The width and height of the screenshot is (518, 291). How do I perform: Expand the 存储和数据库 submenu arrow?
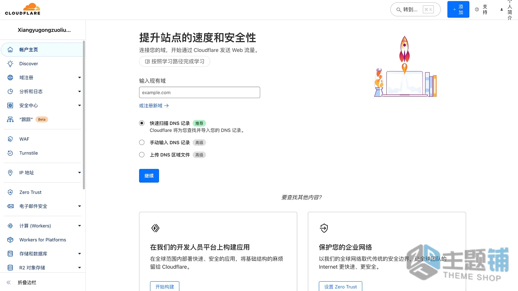pos(80,254)
